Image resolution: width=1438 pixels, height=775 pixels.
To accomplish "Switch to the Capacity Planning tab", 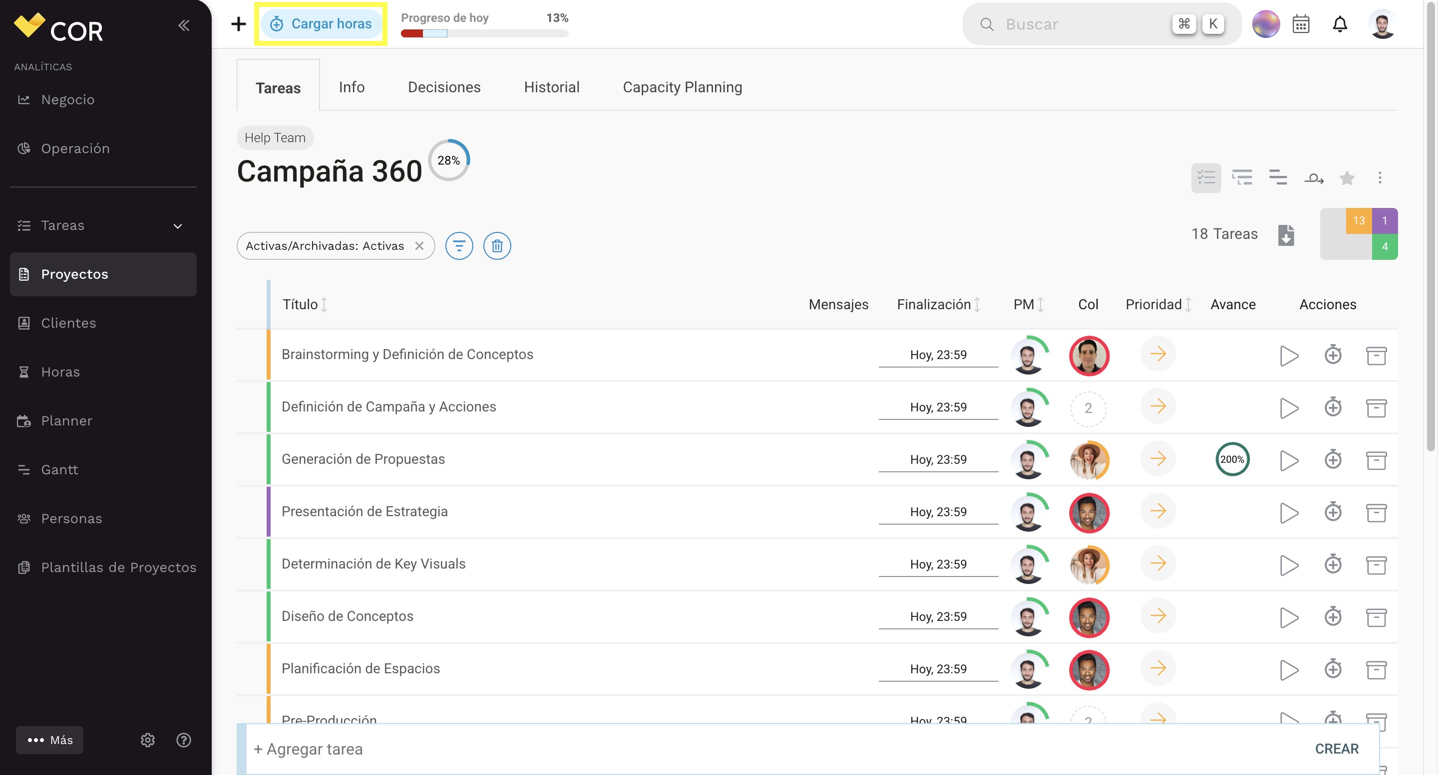I will pyautogui.click(x=682, y=88).
